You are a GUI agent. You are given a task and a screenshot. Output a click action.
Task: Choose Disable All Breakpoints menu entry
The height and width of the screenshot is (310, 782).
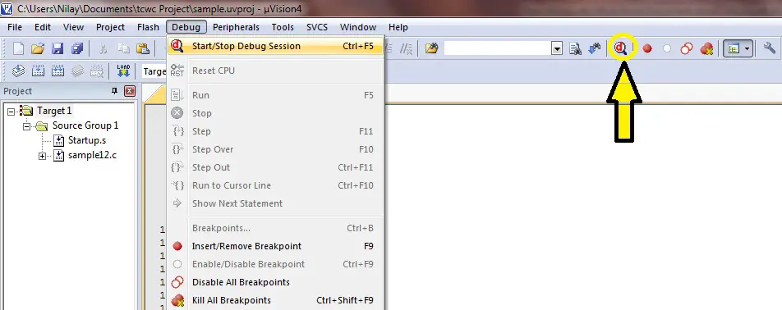pos(275,282)
